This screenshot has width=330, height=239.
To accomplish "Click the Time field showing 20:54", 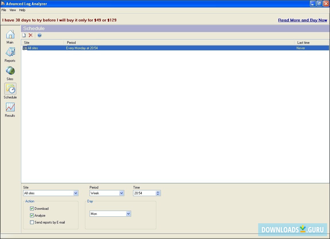I will 144,193.
